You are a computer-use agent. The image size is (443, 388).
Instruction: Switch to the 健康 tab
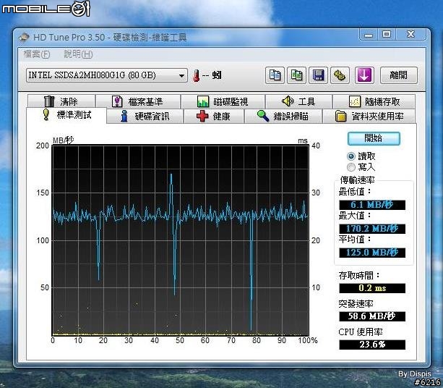pos(214,117)
